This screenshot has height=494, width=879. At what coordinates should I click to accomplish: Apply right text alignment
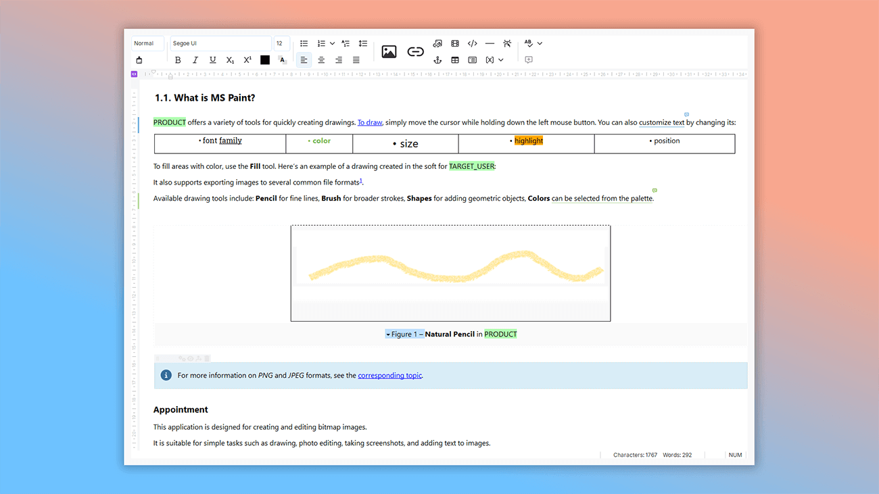click(338, 59)
